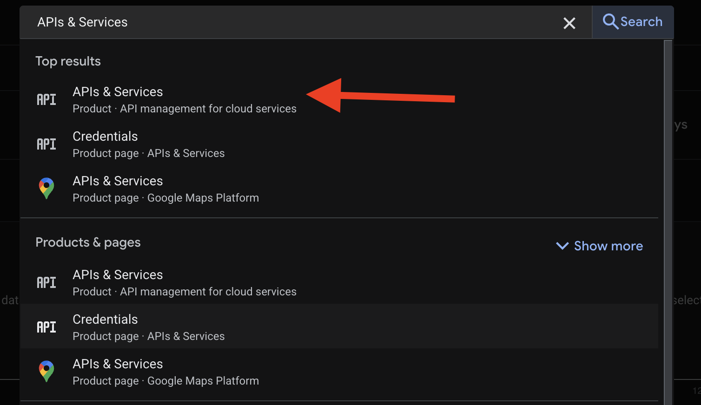Viewport: 701px width, 405px height.
Task: Click the API icon next to APIs & Services top result
Action: tap(46, 99)
